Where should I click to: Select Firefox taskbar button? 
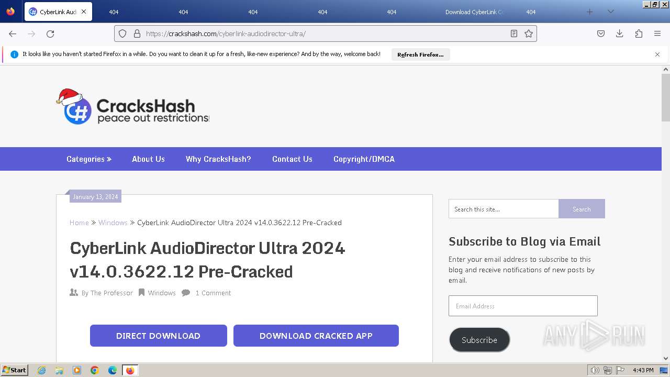[x=130, y=370]
